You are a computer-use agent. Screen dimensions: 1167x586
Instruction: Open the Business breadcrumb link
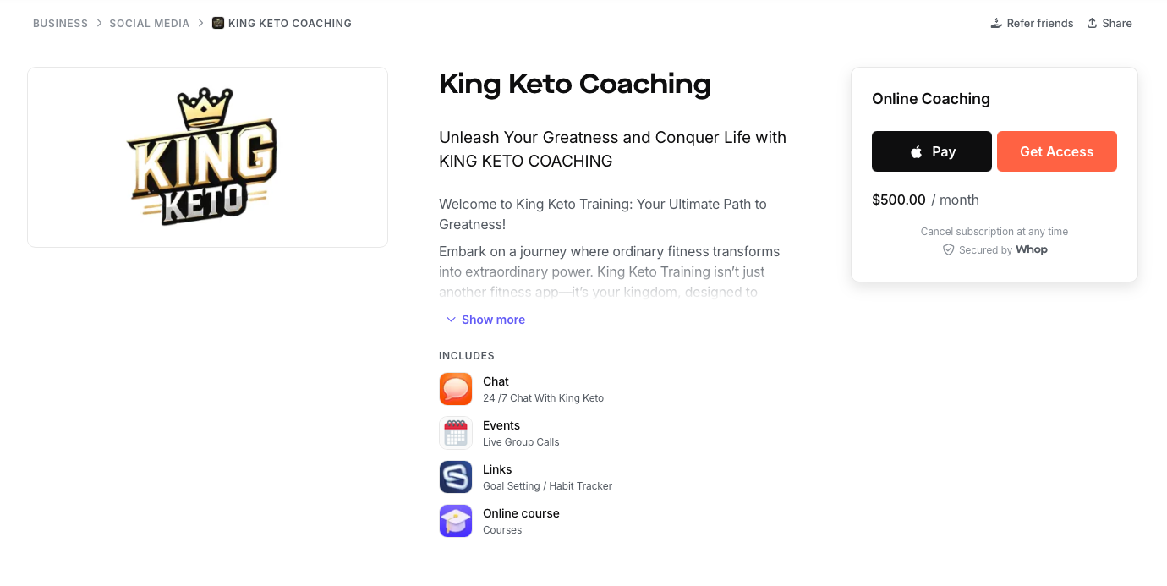click(x=60, y=23)
